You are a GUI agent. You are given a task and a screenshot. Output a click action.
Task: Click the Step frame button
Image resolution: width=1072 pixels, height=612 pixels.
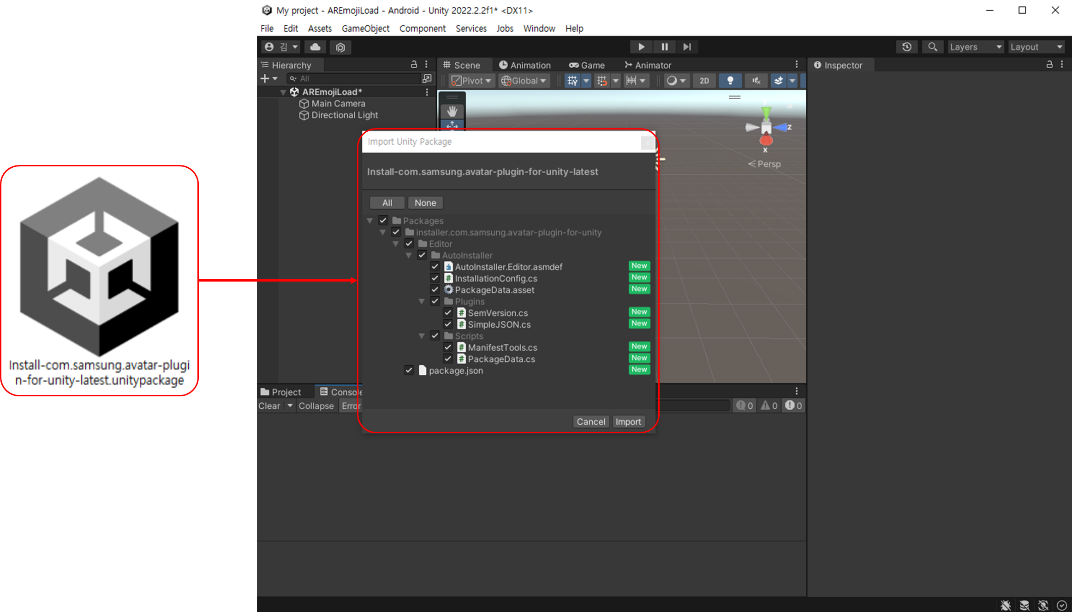tap(687, 47)
